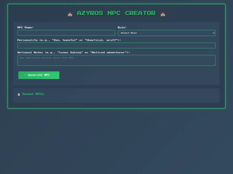Click the NPC Name input field

pyautogui.click(x=66, y=33)
